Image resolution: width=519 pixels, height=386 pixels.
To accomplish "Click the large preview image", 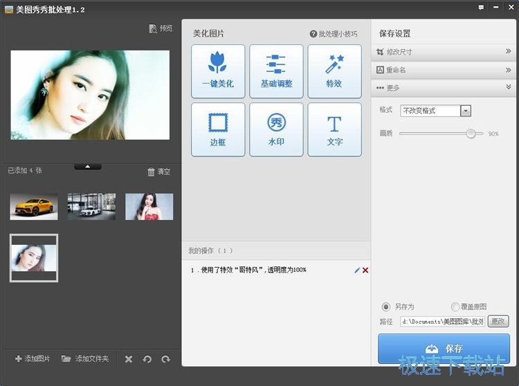I will pos(90,95).
